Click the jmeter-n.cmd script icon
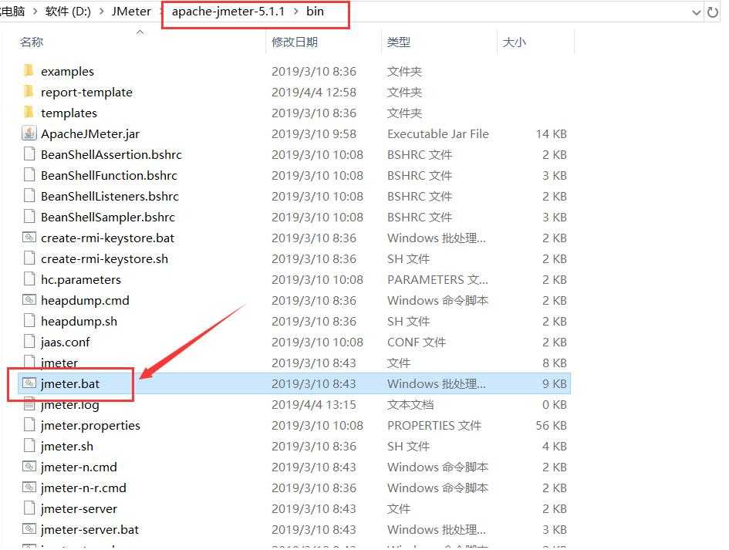 tap(29, 467)
